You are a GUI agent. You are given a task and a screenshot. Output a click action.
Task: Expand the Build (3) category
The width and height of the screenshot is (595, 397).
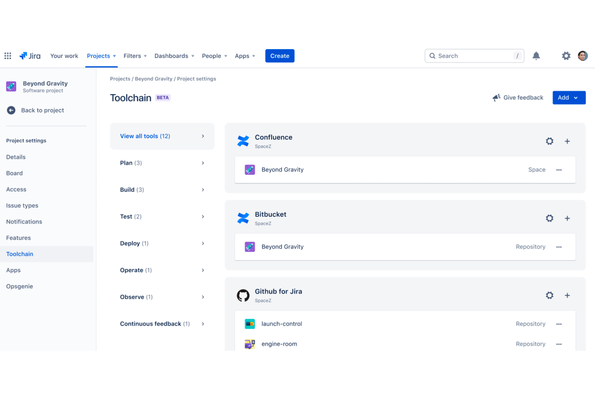pyautogui.click(x=162, y=190)
